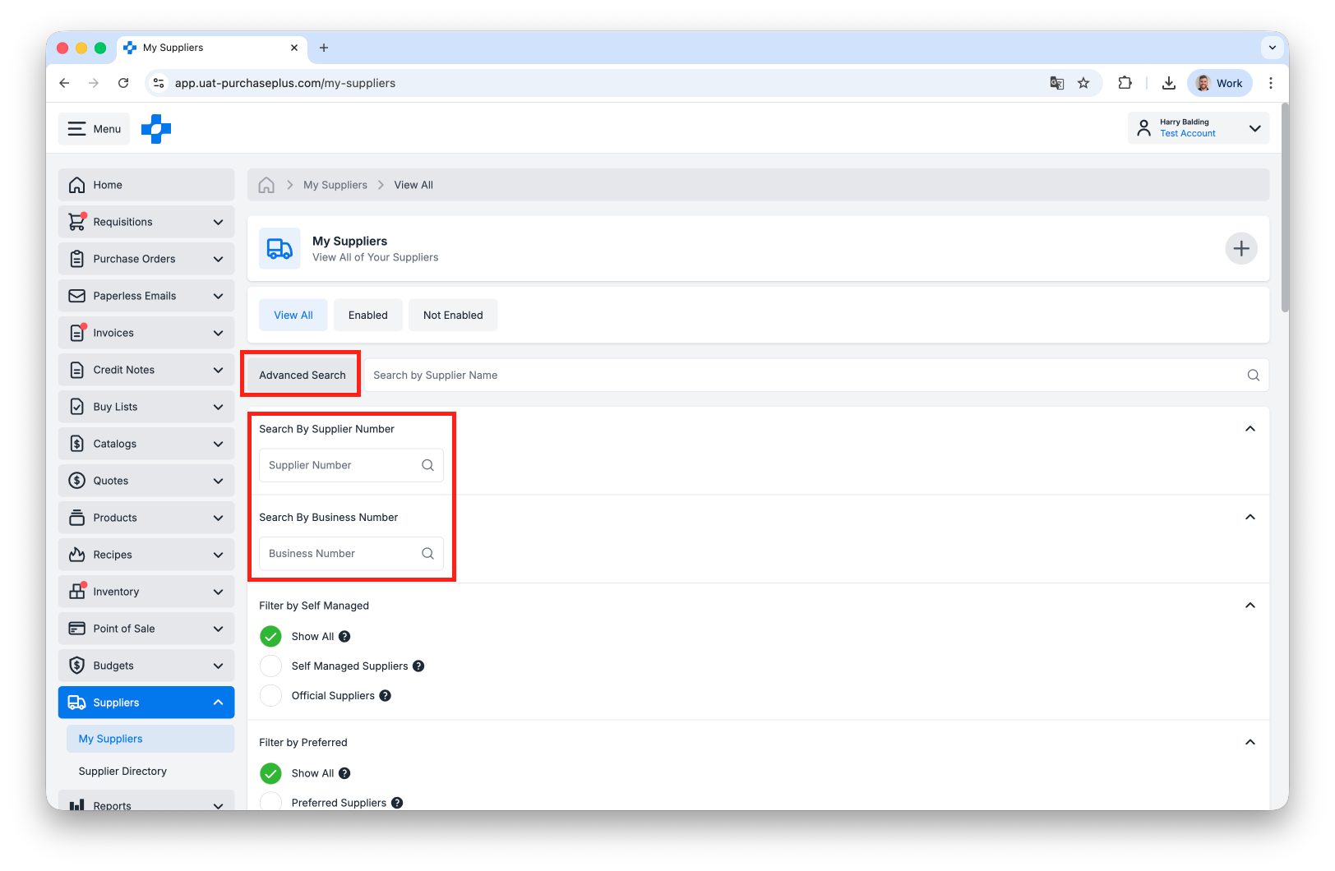Open the hamburger Menu button
The height and width of the screenshot is (871, 1335).
[x=94, y=129]
